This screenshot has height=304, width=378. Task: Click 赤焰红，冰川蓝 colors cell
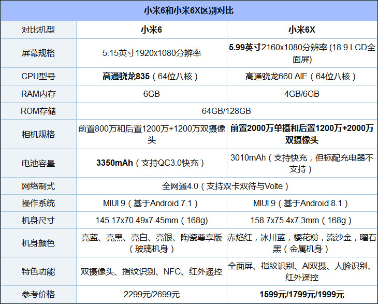coord(302,243)
